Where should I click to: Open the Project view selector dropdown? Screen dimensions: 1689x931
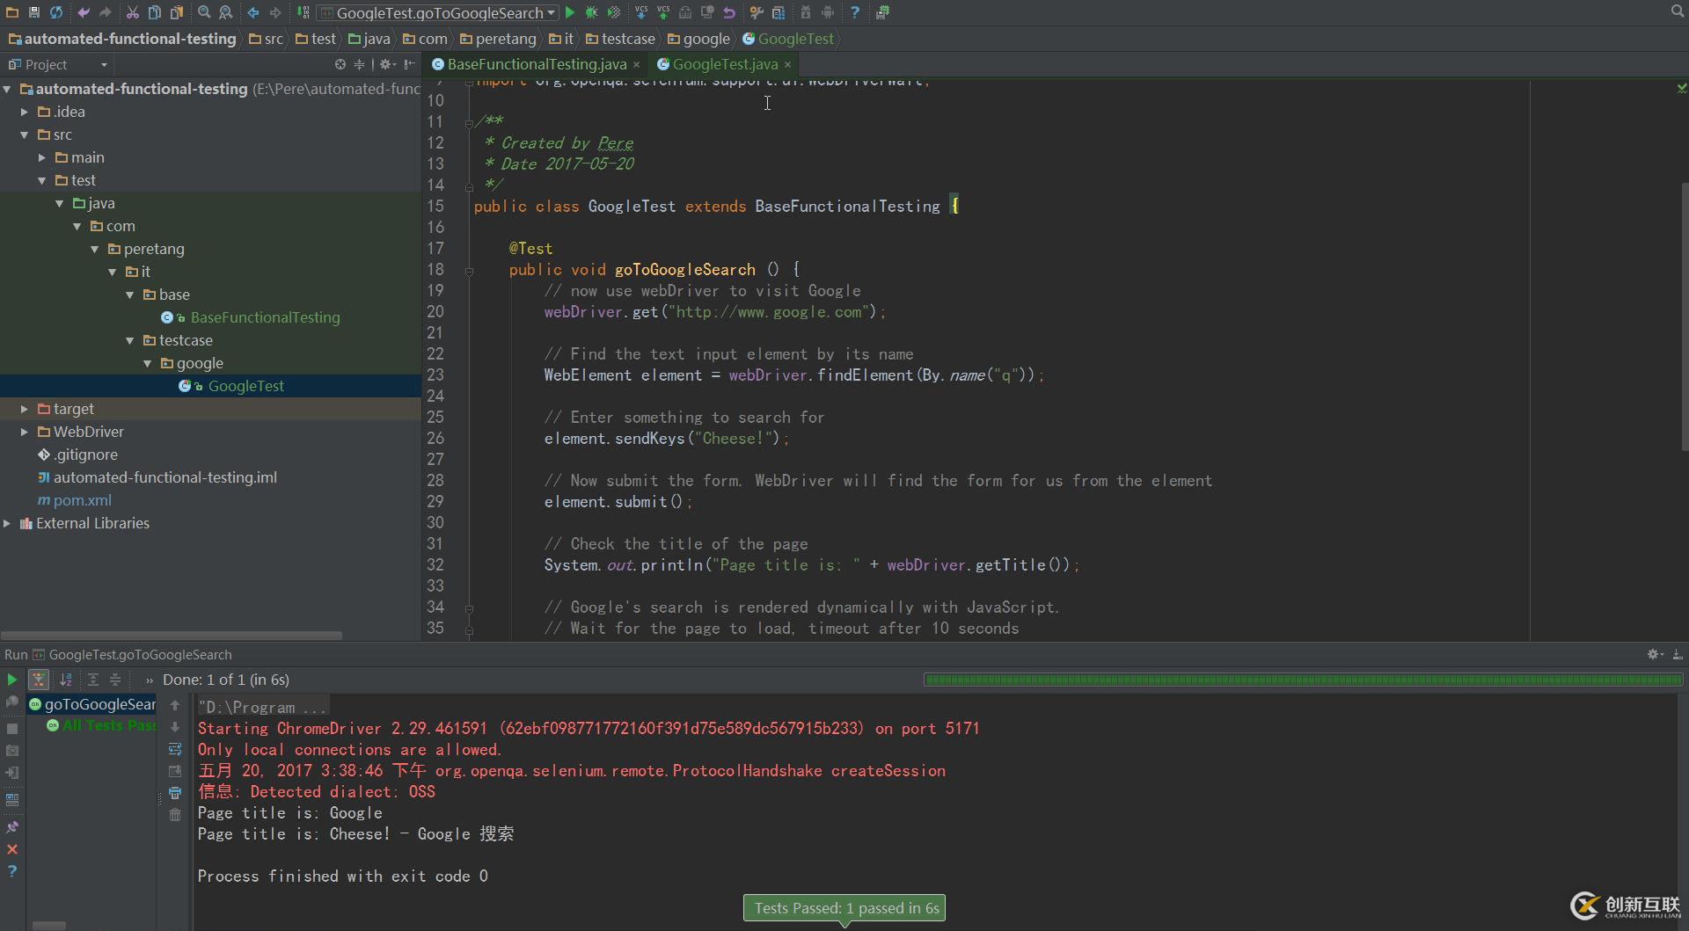pos(58,64)
